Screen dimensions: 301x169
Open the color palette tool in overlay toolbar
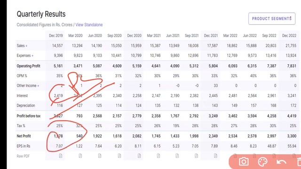(262, 161)
